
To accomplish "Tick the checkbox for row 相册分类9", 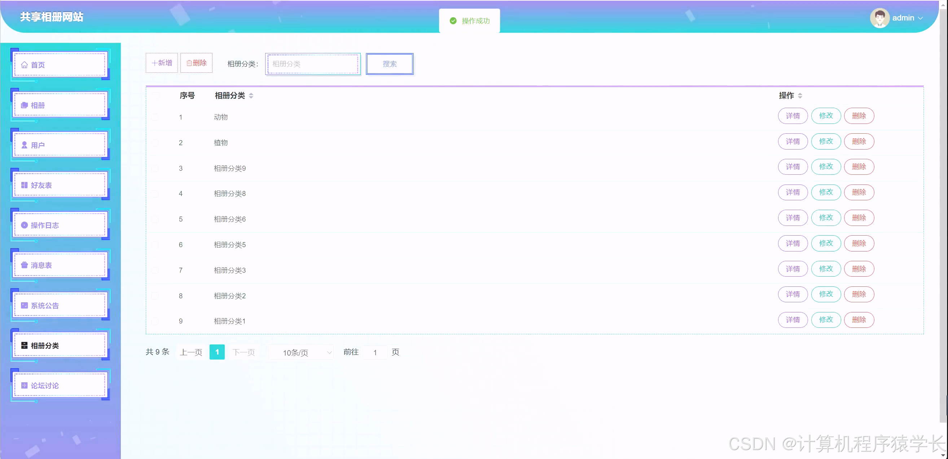I will pyautogui.click(x=155, y=168).
